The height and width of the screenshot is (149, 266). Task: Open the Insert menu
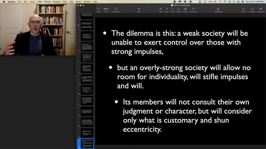(x=32, y=2)
